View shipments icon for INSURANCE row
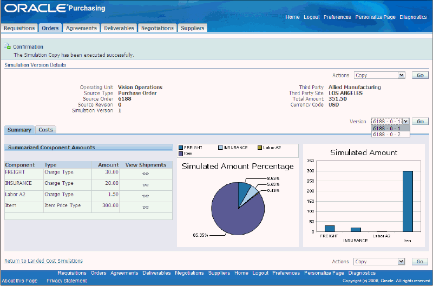This screenshot has width=433, height=286. pyautogui.click(x=146, y=185)
